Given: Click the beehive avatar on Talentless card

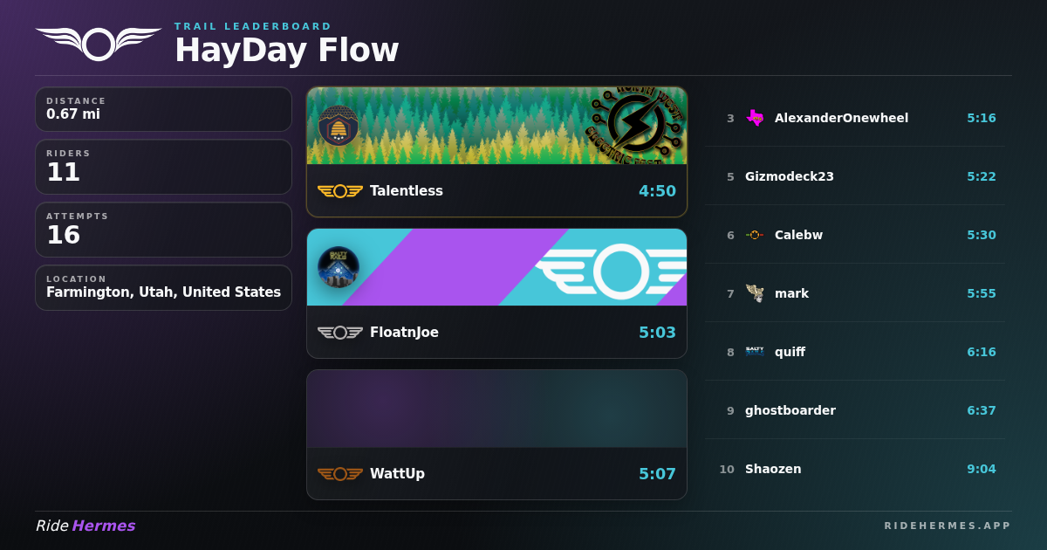Looking at the screenshot, I should [339, 126].
